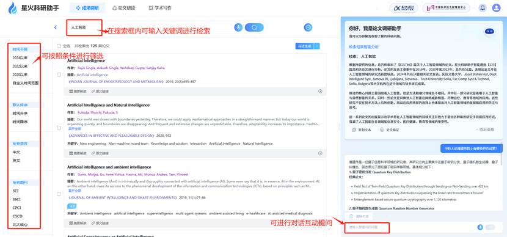Click the circled plus icon on the Natural Intelligence paper

(x=321, y=153)
